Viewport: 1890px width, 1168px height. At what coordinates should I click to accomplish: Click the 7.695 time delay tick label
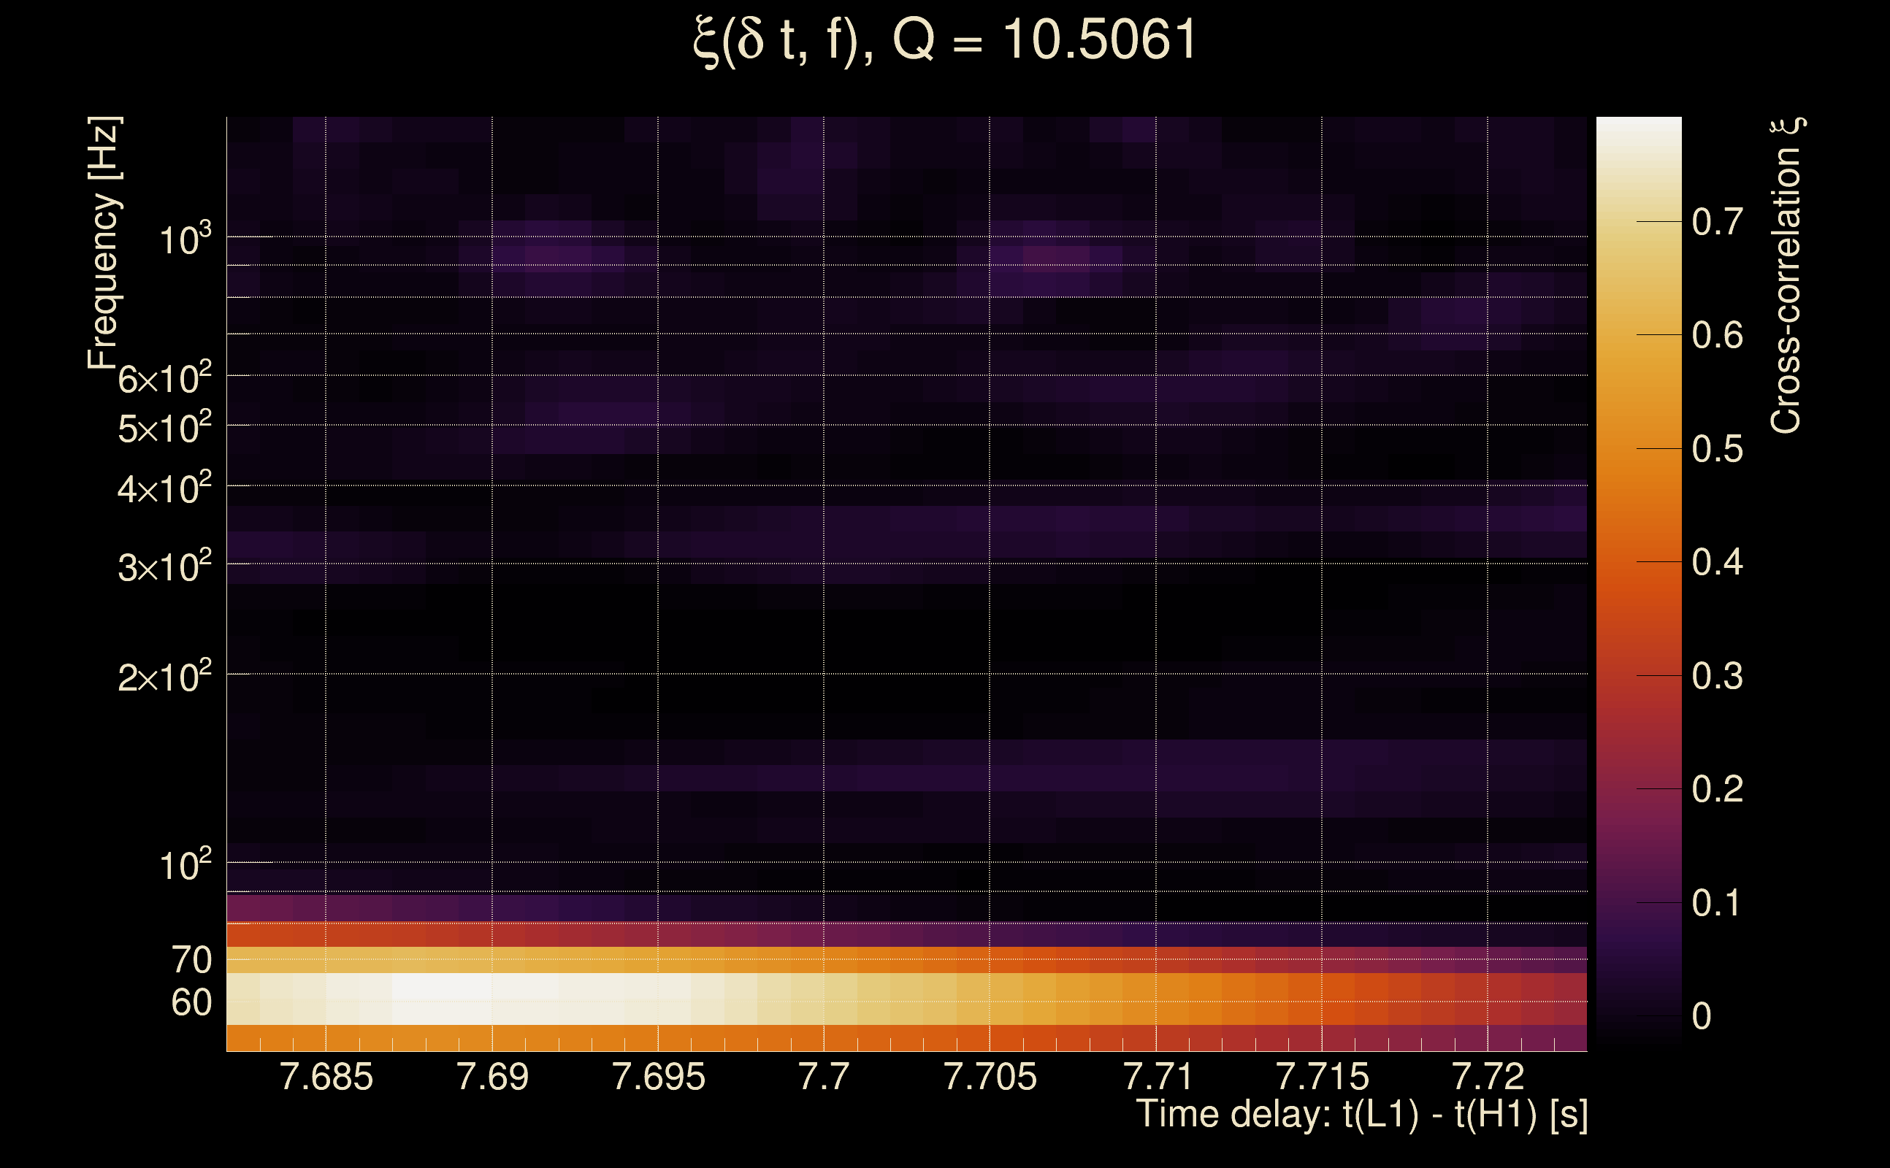click(x=658, y=1077)
